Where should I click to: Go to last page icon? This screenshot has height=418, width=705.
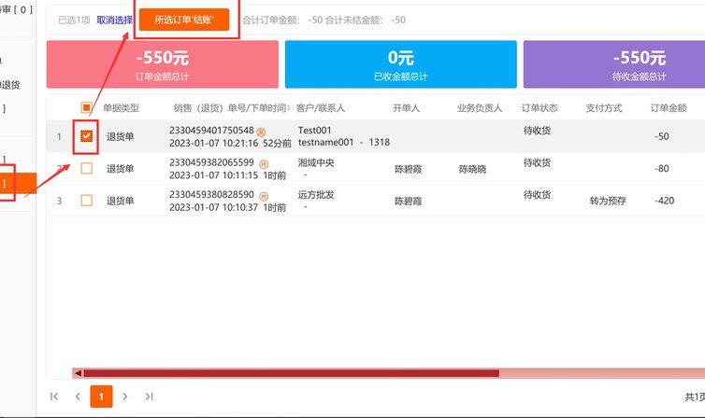coord(149,397)
